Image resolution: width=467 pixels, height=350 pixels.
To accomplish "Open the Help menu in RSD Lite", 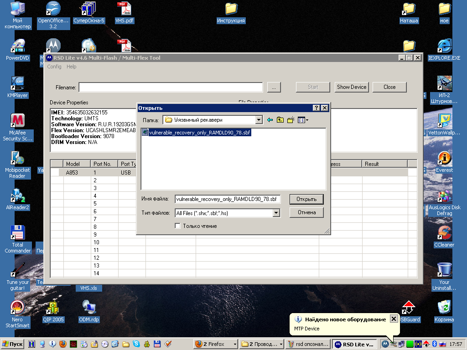I will pos(72,67).
